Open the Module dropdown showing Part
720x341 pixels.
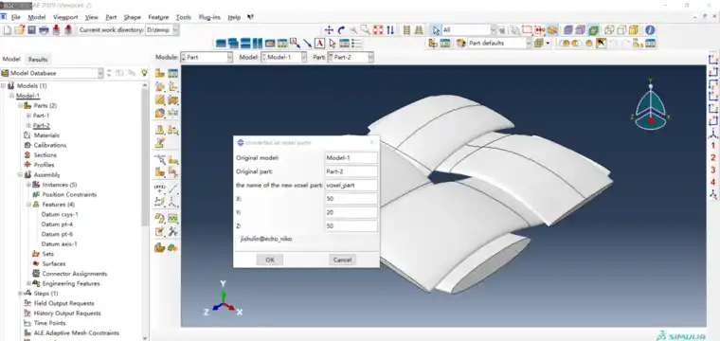[x=229, y=58]
